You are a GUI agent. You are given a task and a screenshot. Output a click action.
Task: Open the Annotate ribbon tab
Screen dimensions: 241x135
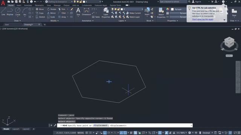(28, 5)
